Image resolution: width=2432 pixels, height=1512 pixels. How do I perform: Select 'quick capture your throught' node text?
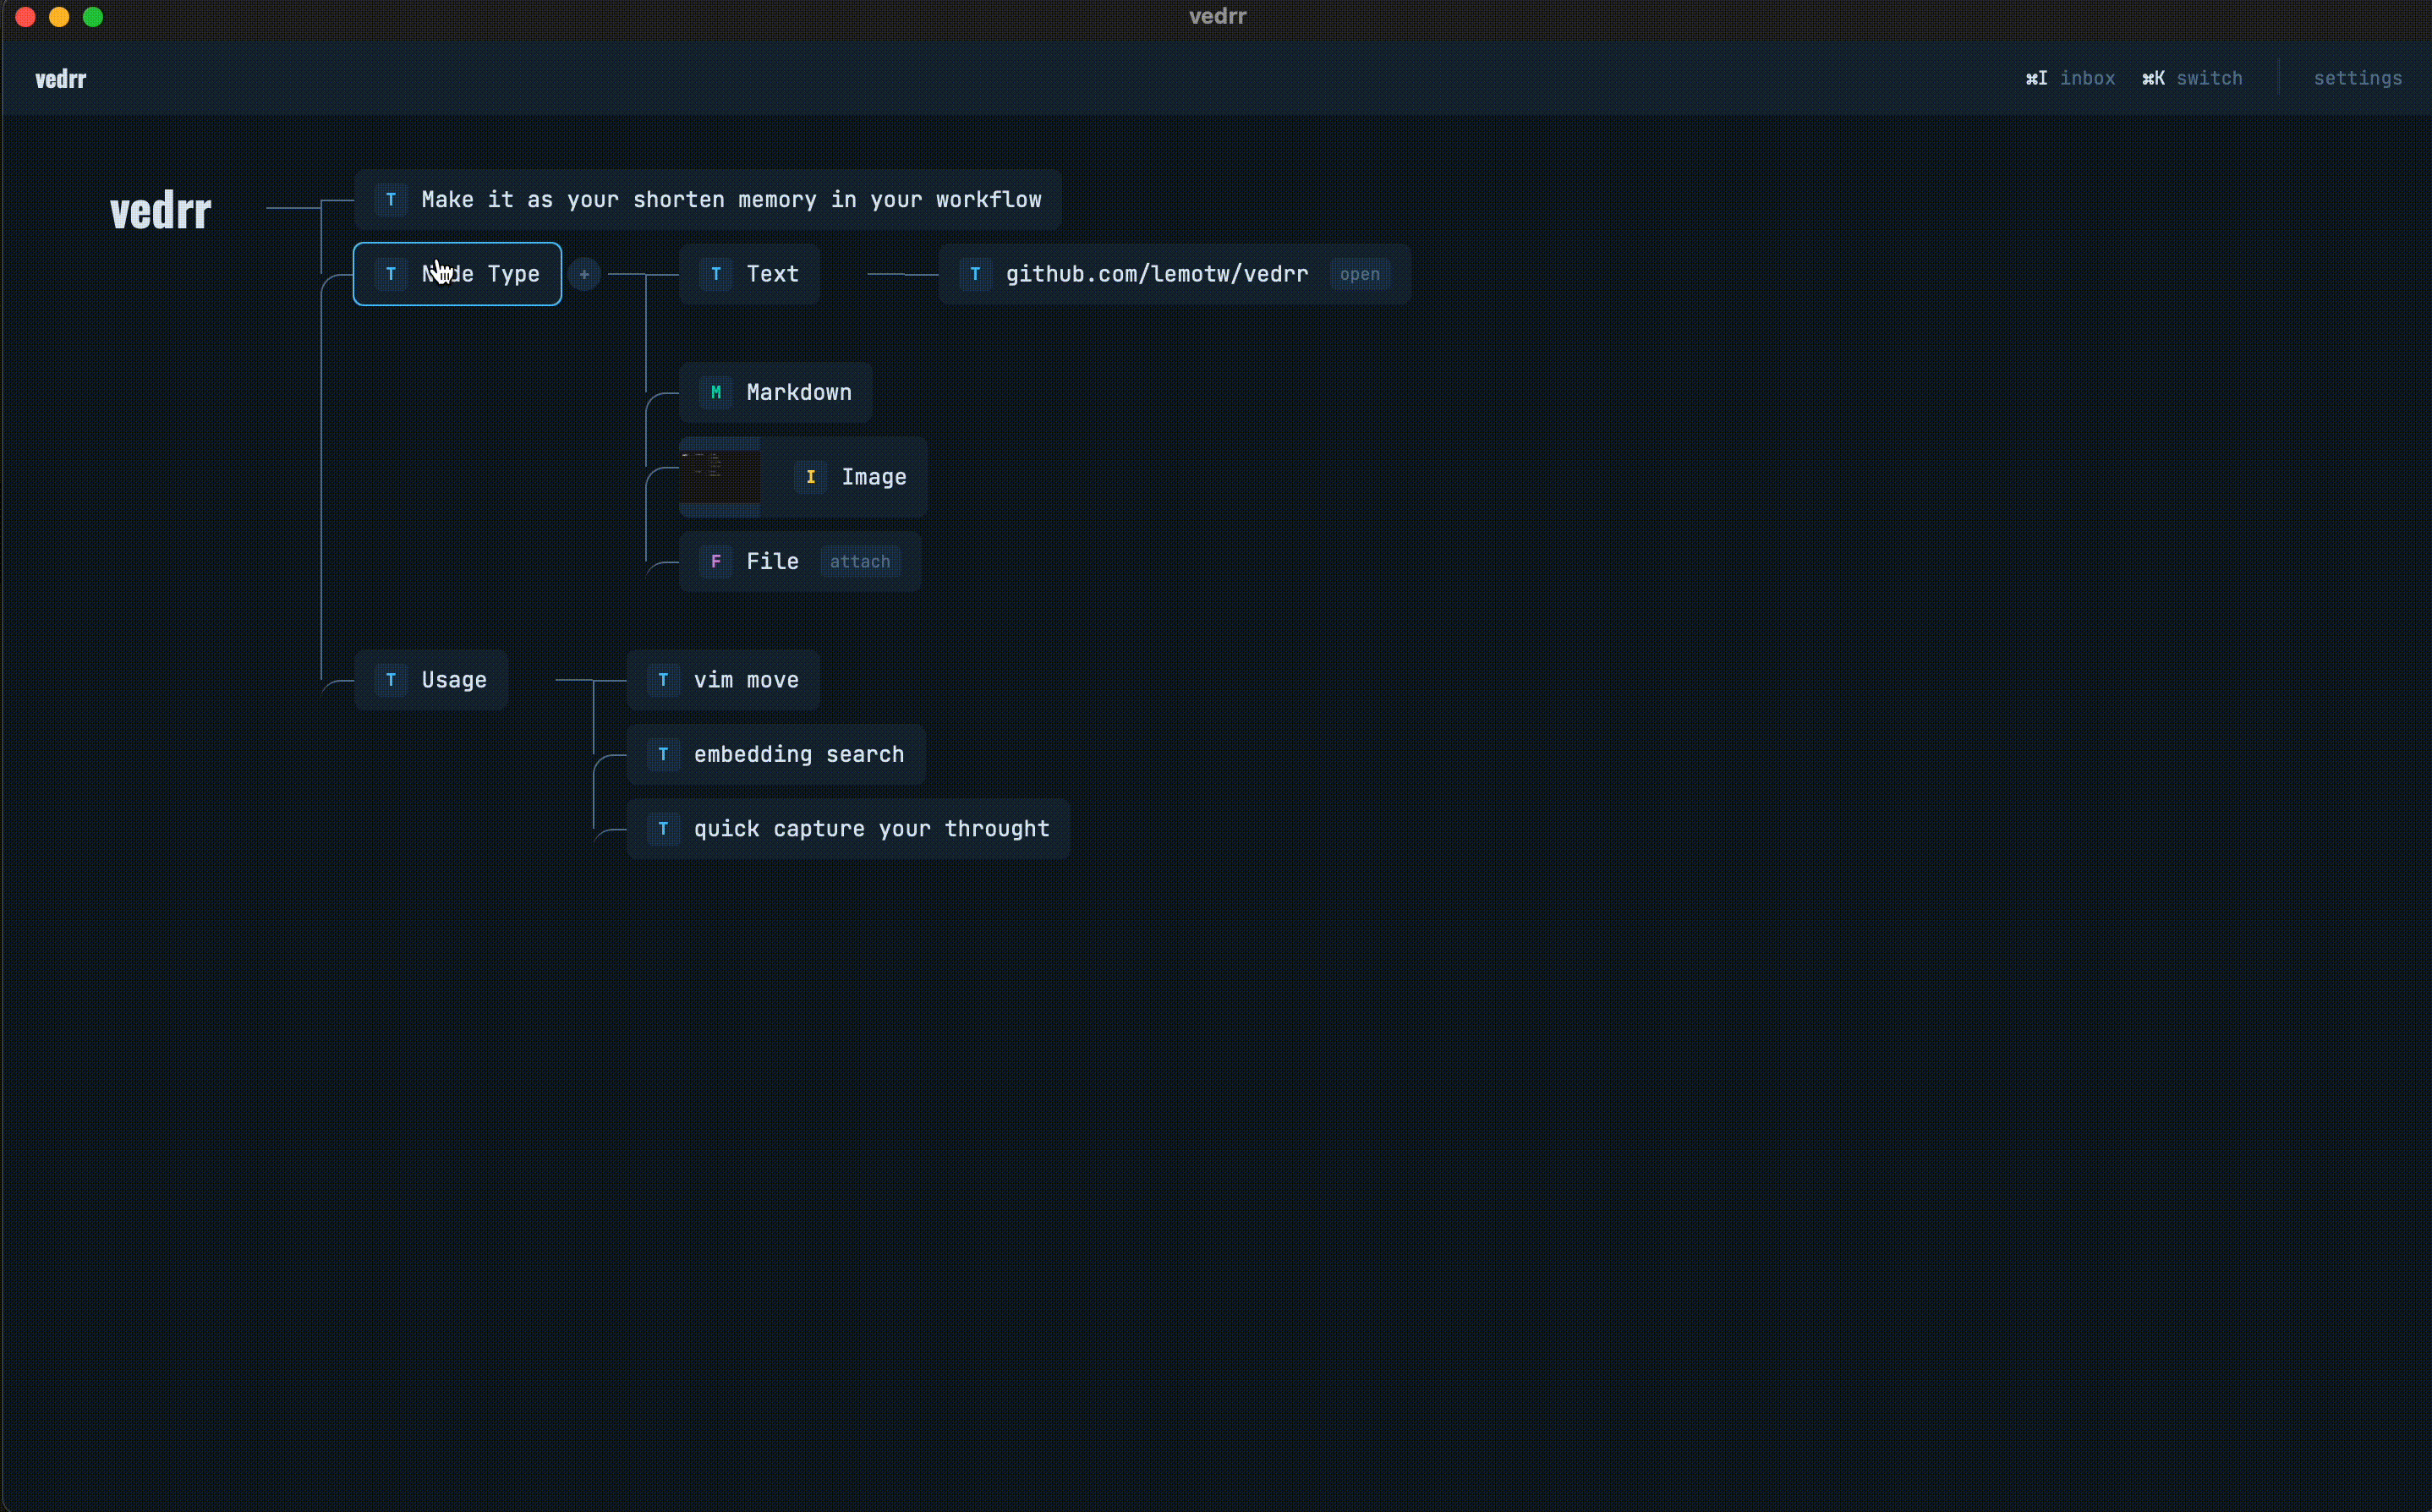872,829
